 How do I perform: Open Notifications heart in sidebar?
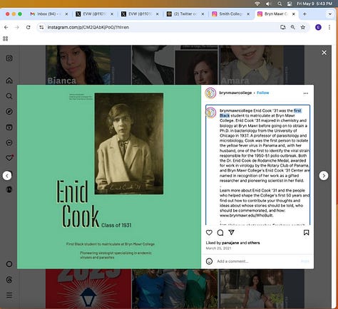coord(9,158)
